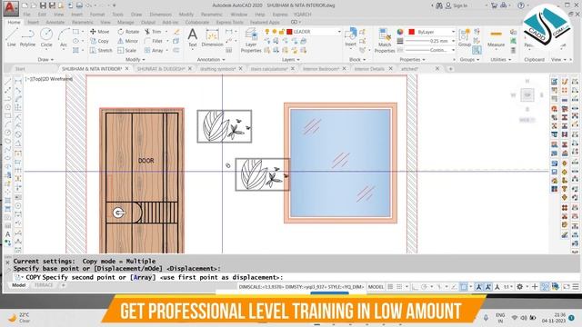This screenshot has height=327, width=582.
Task: Expand the Groups panel
Action: 469,59
